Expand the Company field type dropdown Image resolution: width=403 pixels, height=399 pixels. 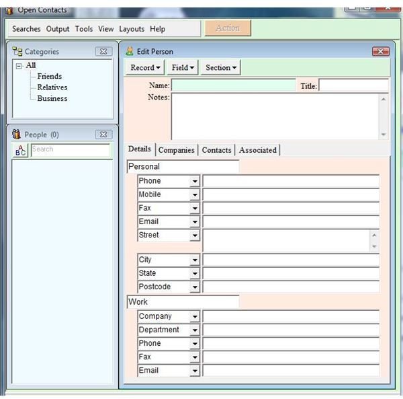(195, 317)
